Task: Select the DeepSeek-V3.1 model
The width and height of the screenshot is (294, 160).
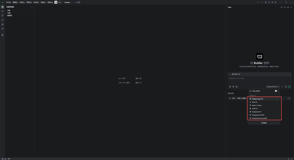Action: 264,112
